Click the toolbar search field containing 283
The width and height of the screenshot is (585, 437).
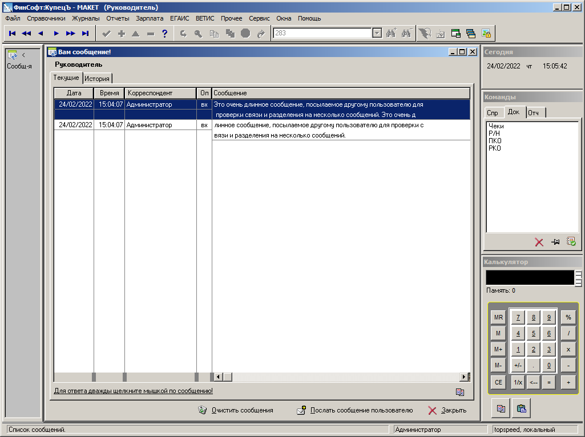(322, 34)
